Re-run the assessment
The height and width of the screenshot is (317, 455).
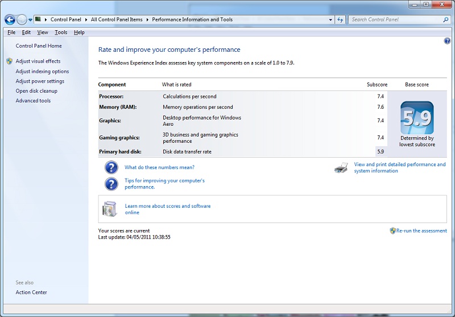[x=421, y=230]
